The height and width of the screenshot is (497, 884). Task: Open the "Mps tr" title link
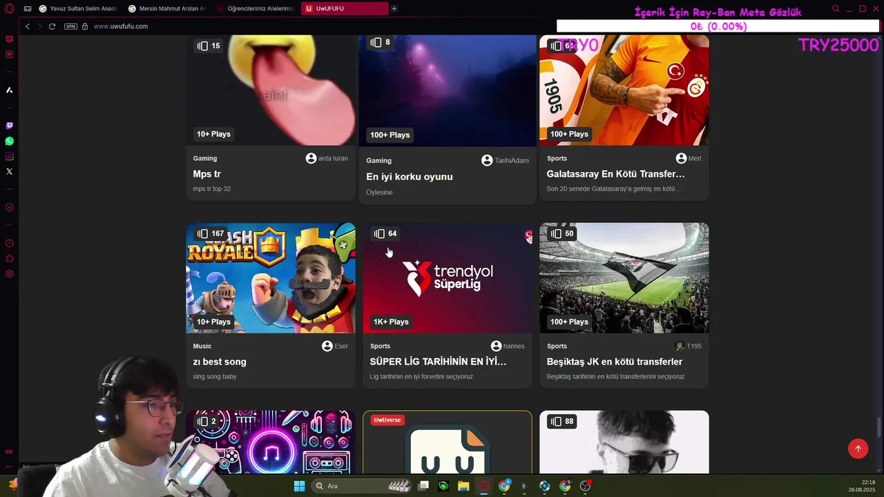(x=207, y=174)
